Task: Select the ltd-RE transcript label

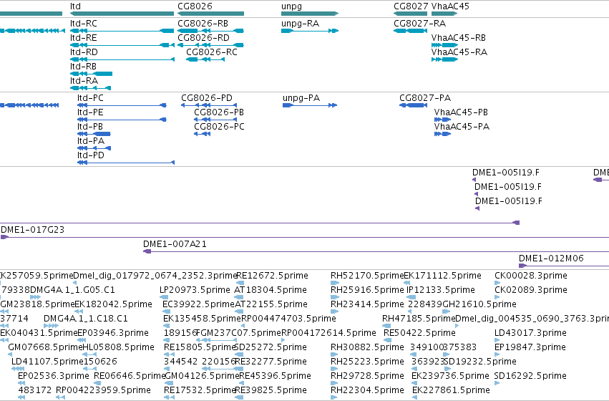Action: pos(84,38)
